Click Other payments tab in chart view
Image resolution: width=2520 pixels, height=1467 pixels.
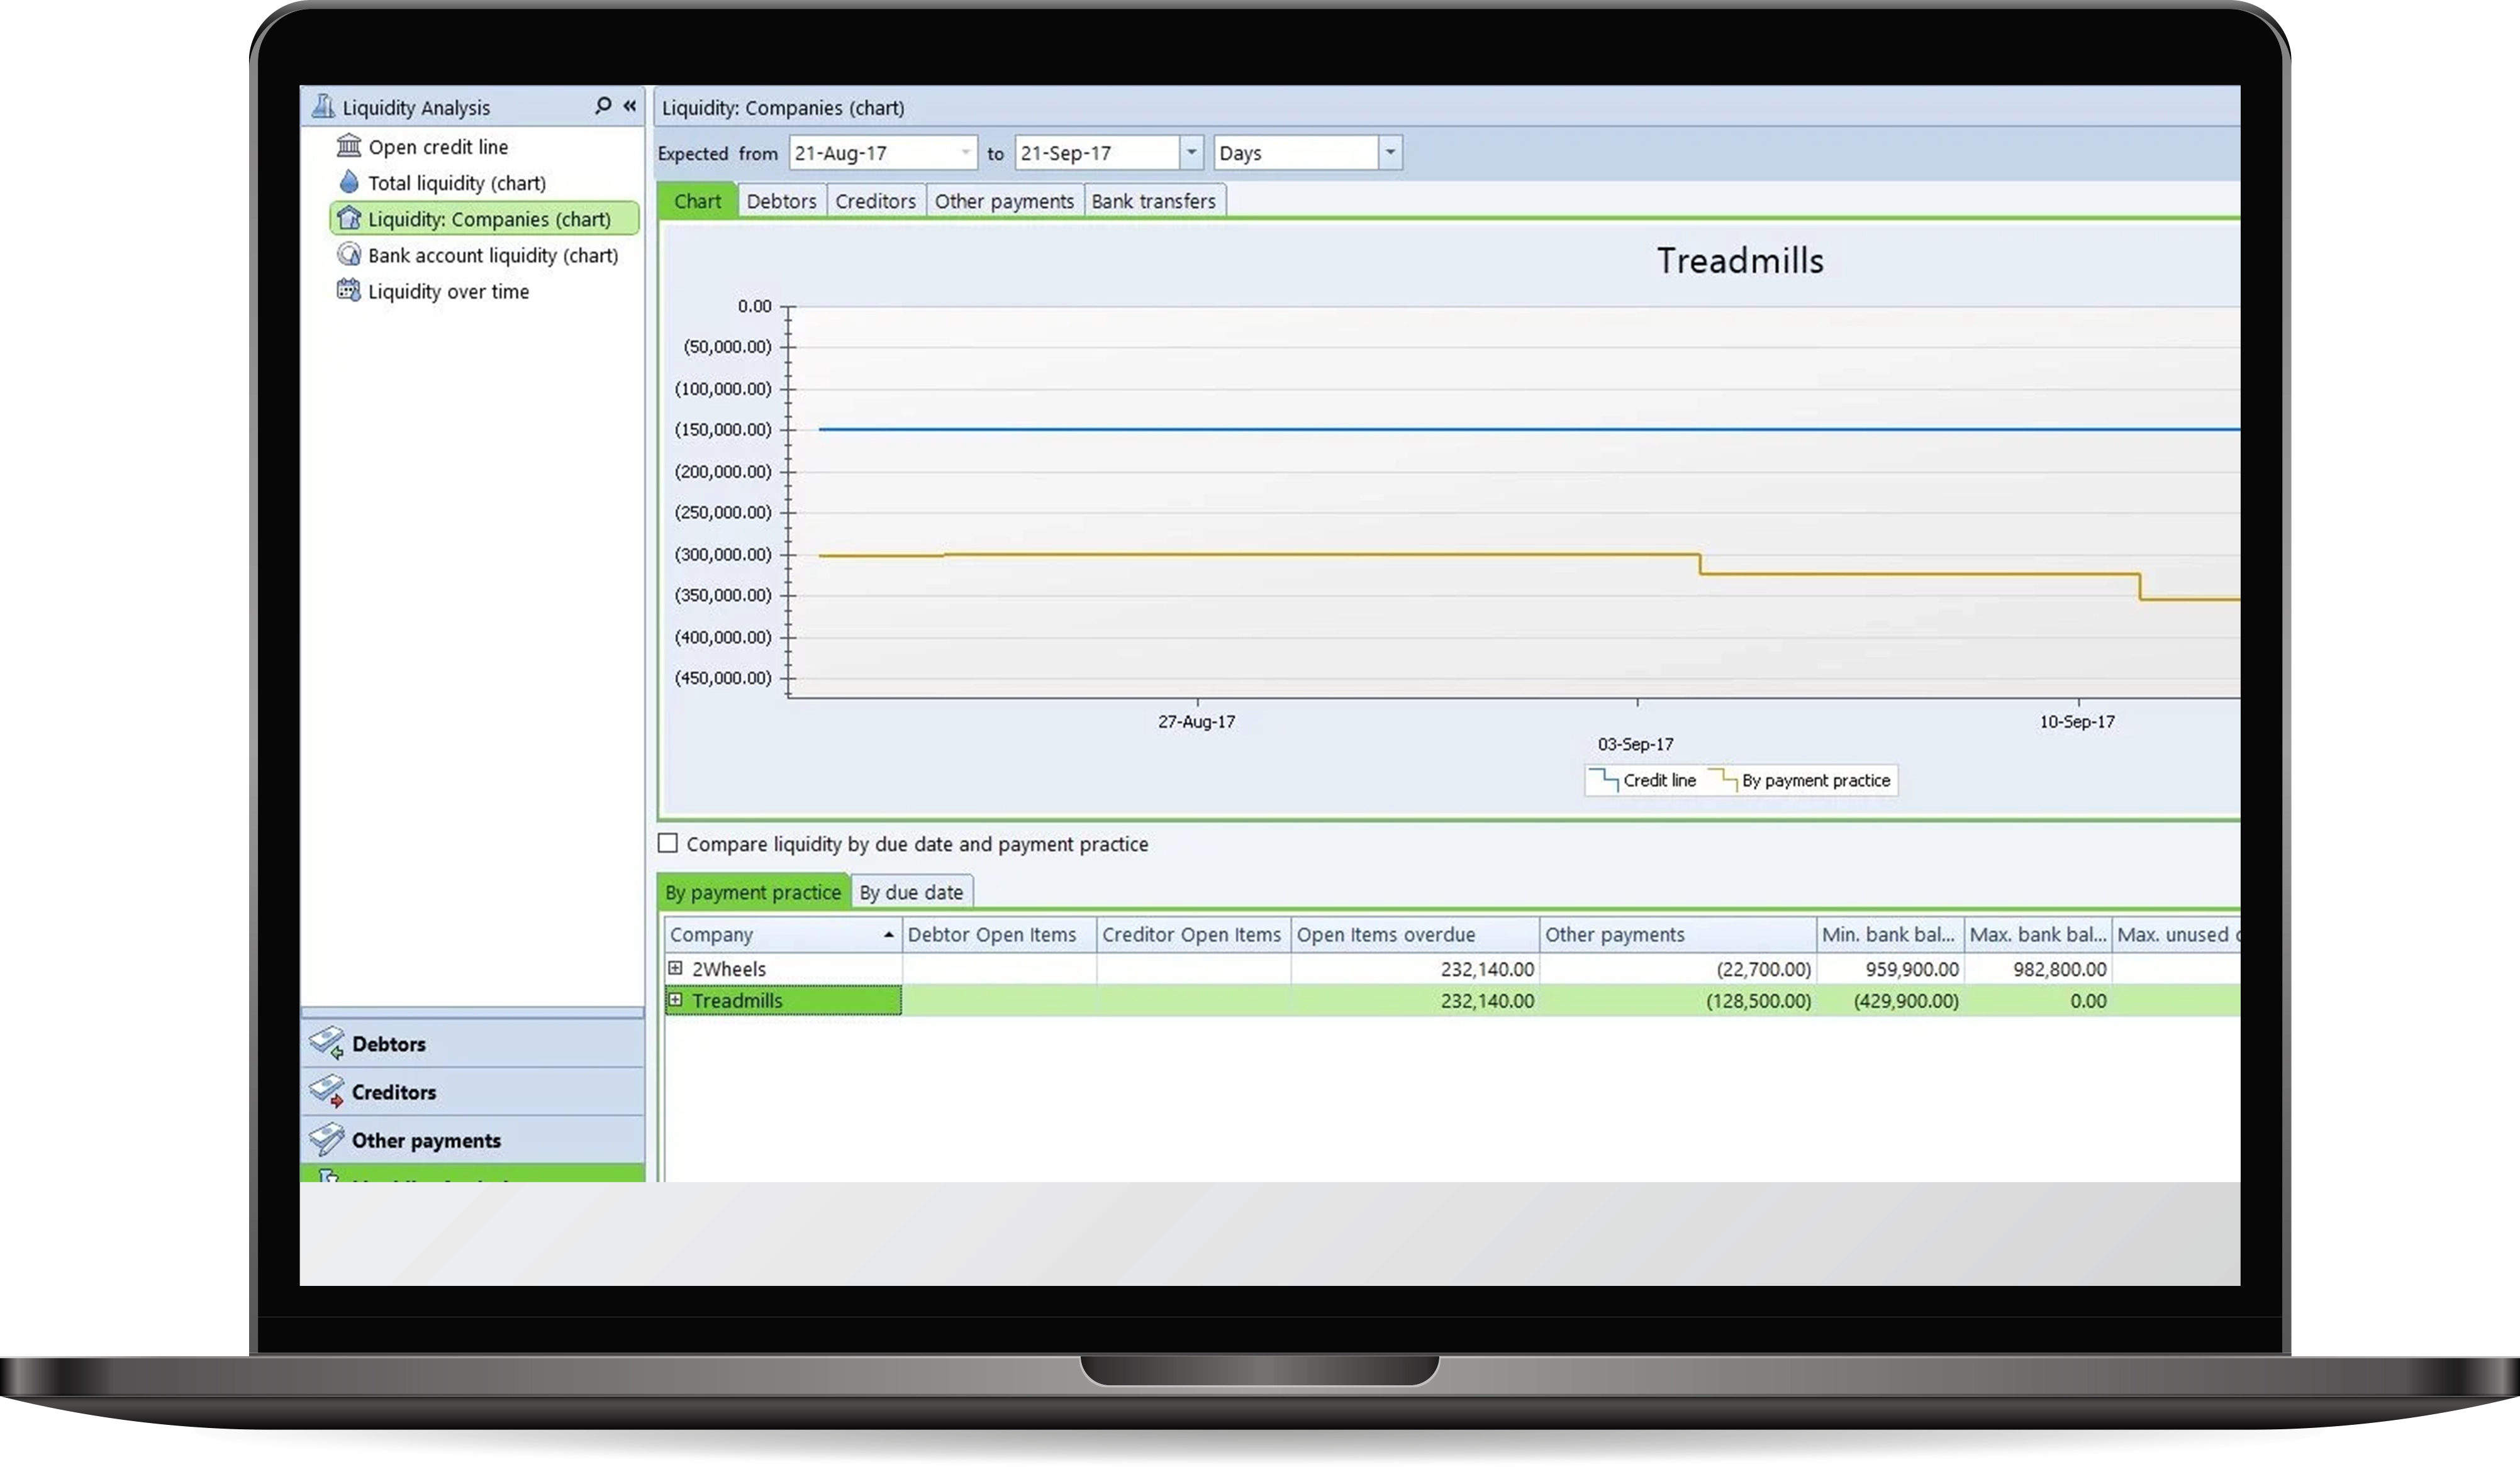(1004, 199)
